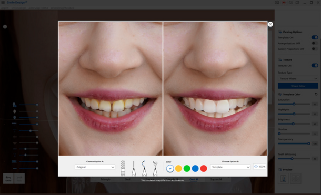The height and width of the screenshot is (195, 321).
Task: Close the comparison preview dialog
Action: [270, 24]
